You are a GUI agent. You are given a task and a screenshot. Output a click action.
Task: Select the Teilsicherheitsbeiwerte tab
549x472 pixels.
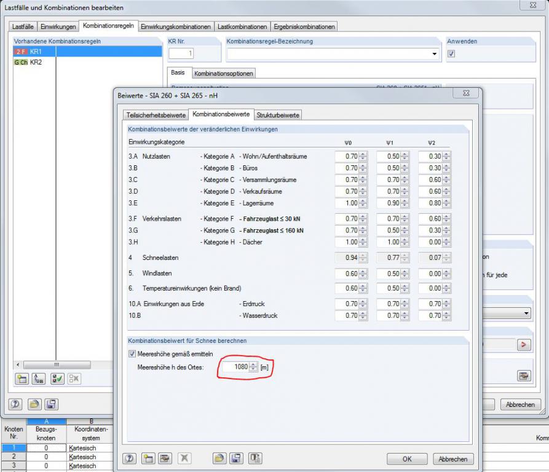point(156,115)
